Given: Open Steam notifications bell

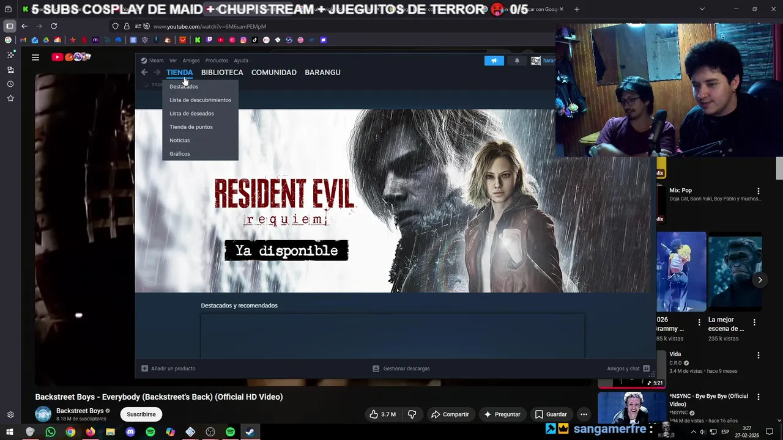Looking at the screenshot, I should [x=517, y=61].
